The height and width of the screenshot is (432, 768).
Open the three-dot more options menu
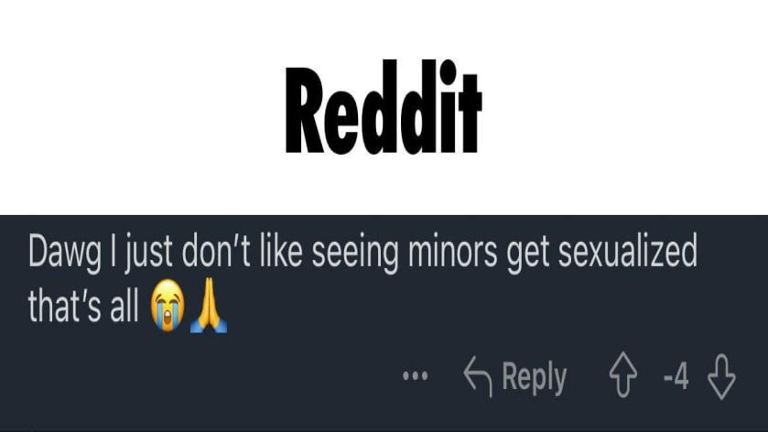pos(415,375)
